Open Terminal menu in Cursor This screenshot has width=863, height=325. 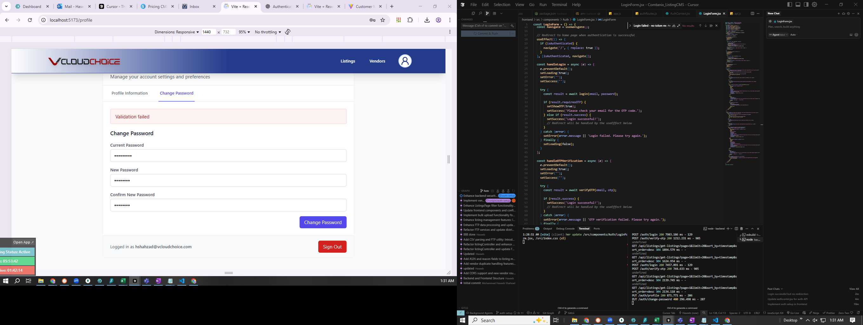coord(559,5)
